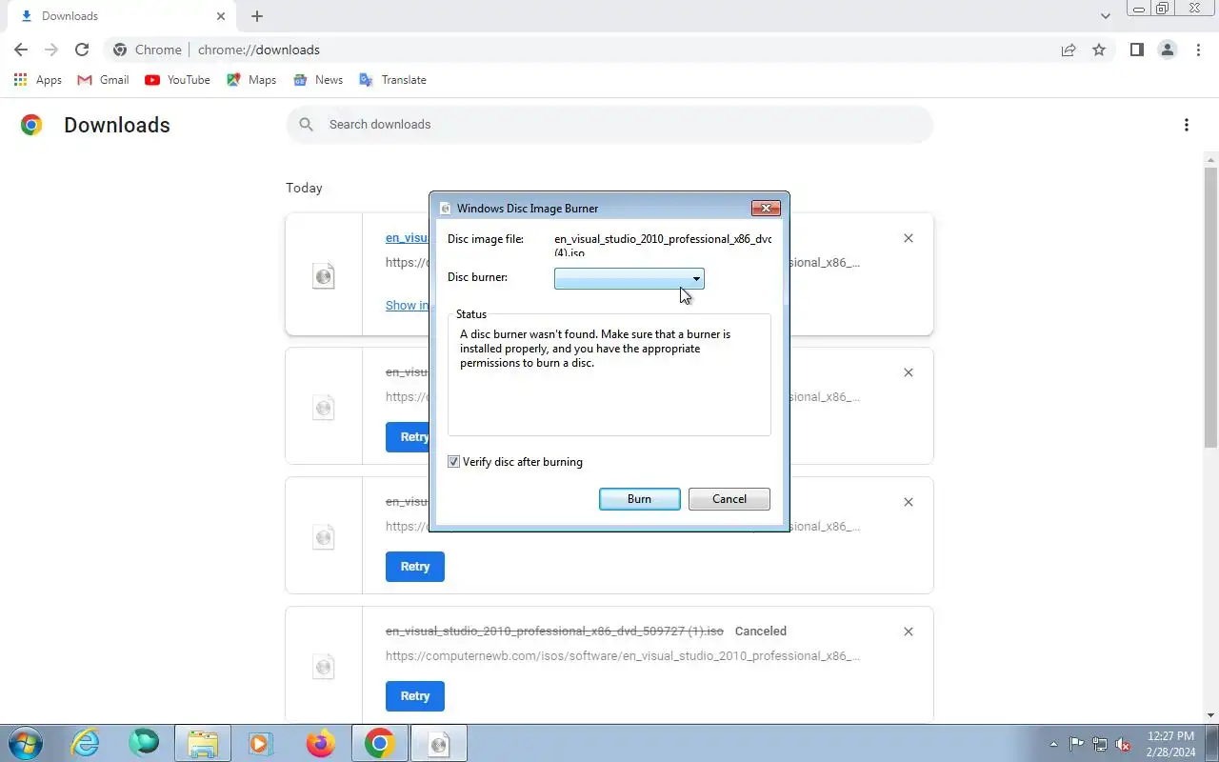Open the Downloads page more actions menu
Screen dimensions: 1219x762
tap(1186, 125)
